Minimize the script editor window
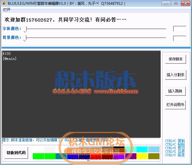 pos(166,4)
